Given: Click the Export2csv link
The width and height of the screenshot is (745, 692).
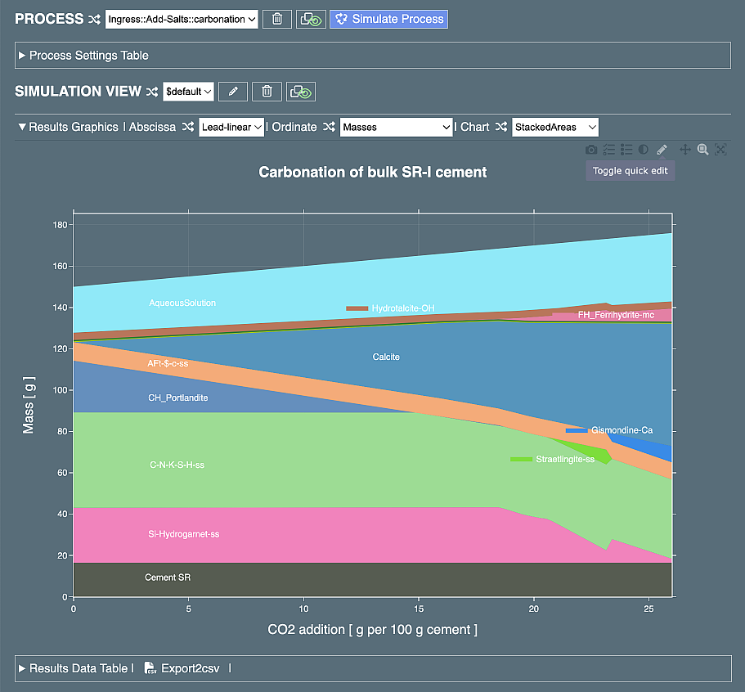Looking at the screenshot, I should click(x=190, y=668).
